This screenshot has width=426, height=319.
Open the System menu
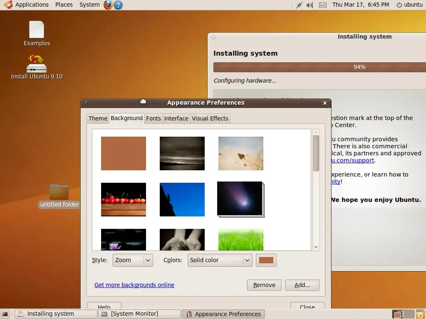[89, 5]
